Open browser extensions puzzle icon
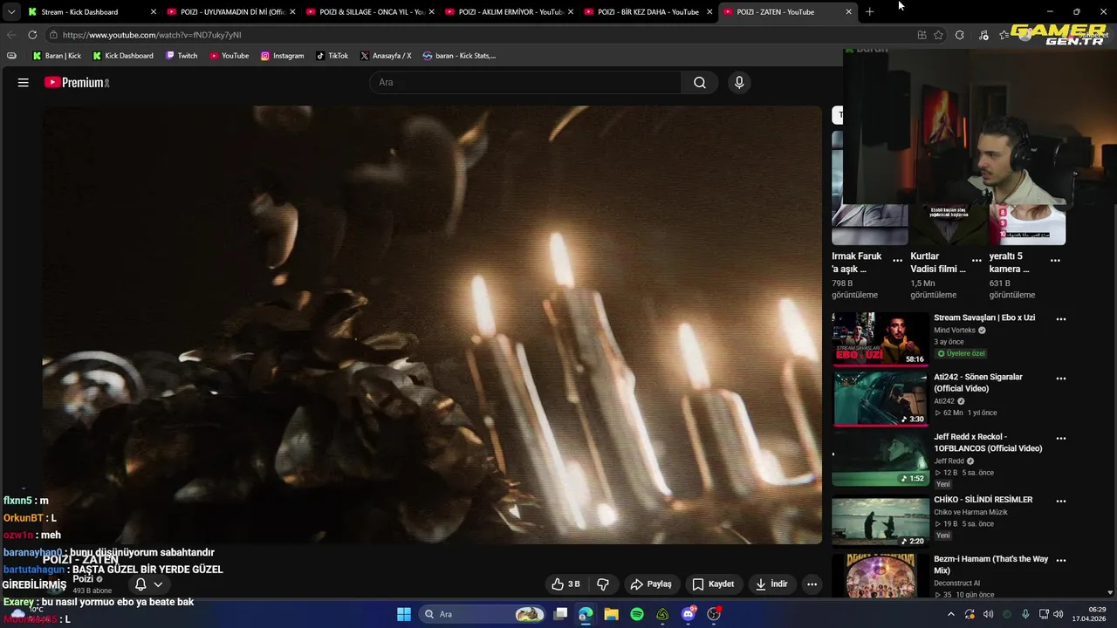Image resolution: width=1117 pixels, height=628 pixels. pyautogui.click(x=960, y=35)
